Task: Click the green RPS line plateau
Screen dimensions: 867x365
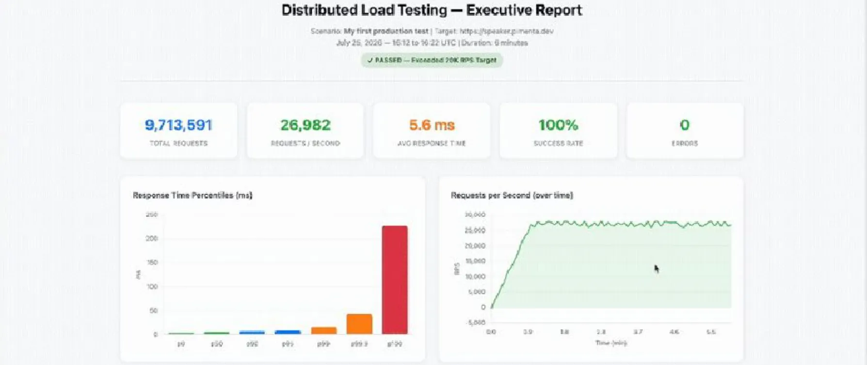Action: [630, 224]
